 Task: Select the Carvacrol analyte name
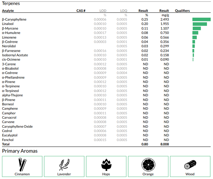pyautogui.click(x=9, y=117)
